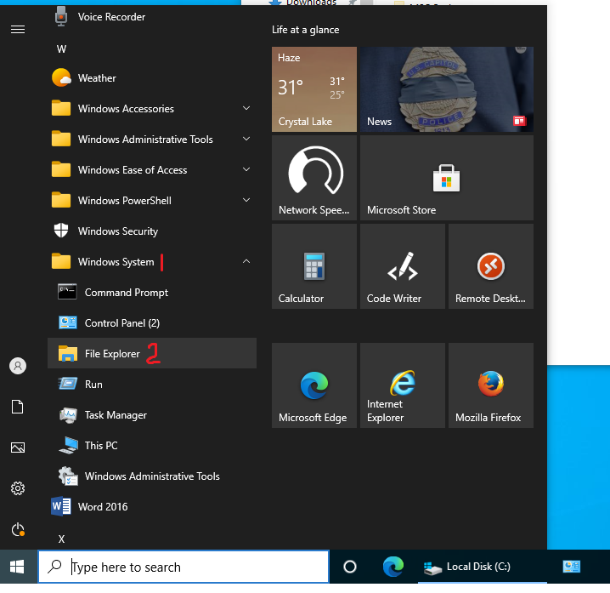Image resolution: width=610 pixels, height=593 pixels.
Task: Switch to Local Disk (C:) taskbar window
Action: 483,567
